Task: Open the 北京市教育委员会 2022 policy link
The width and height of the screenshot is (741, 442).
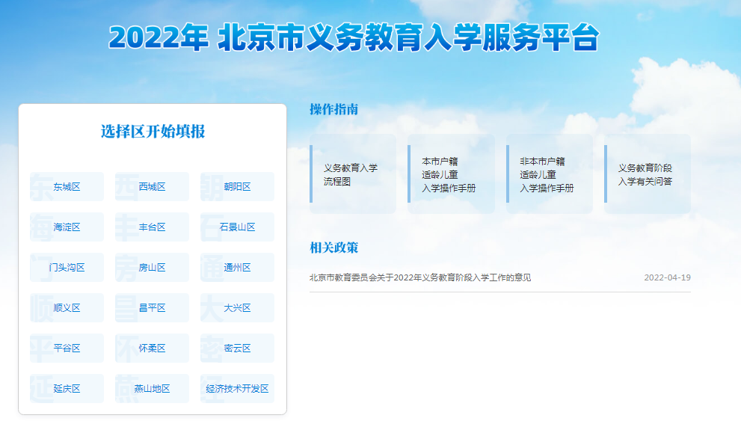Action: pyautogui.click(x=420, y=277)
